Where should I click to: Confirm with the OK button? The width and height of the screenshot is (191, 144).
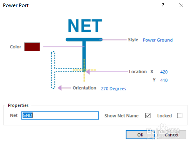click(x=140, y=135)
